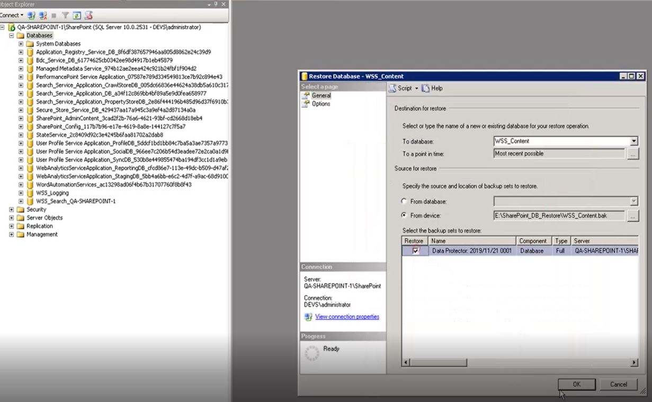
Task: Click the Connect Object Explorer icon
Action: [31, 15]
